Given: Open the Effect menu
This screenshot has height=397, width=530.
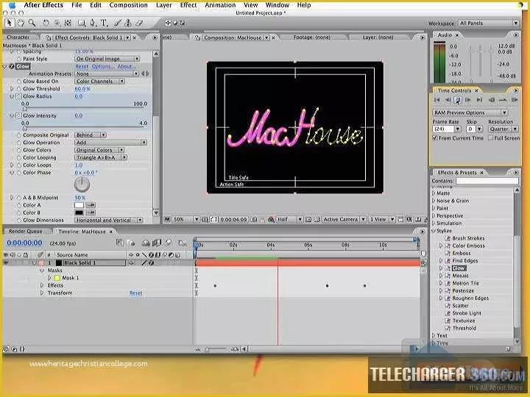Looking at the screenshot, I should pyautogui.click(x=188, y=5).
